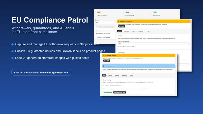Click the 'Guarantees plan required' banner title
Image resolution: width=203 pixels, height=114 pixels.
(126, 21)
